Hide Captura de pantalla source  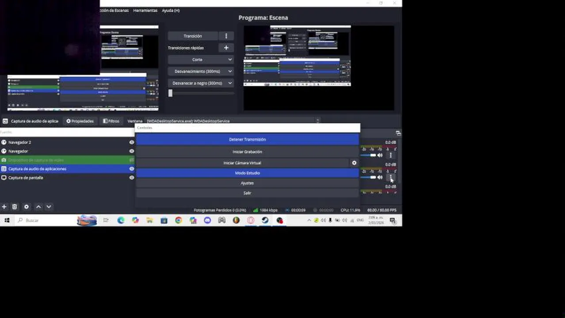point(132,178)
